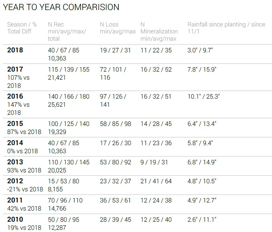Select the 2018 season row label
The width and height of the screenshot is (272, 232).
click(x=15, y=50)
